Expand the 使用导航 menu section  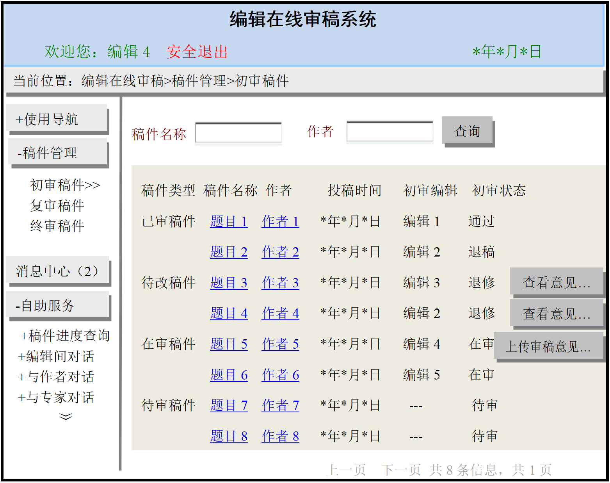[57, 119]
